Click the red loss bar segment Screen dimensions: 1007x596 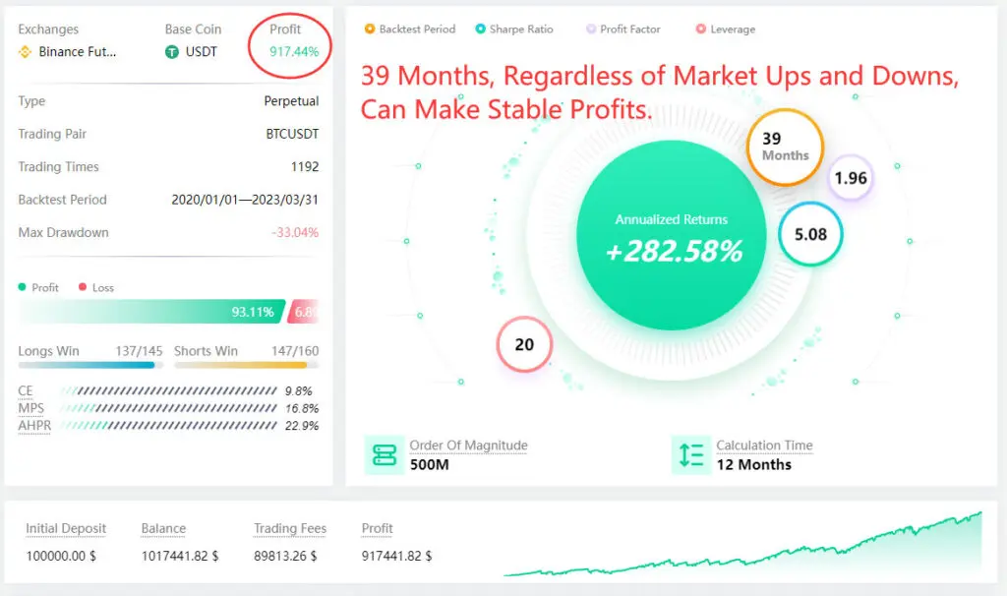(305, 312)
